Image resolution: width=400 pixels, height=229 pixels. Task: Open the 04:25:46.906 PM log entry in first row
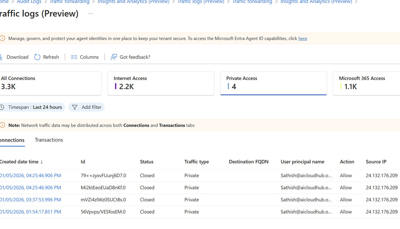click(31, 175)
